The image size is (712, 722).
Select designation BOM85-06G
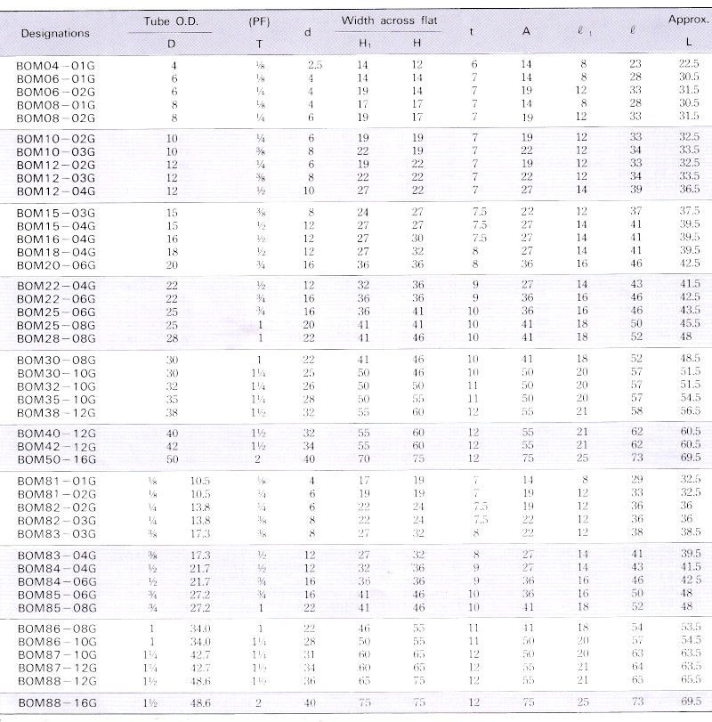57,595
